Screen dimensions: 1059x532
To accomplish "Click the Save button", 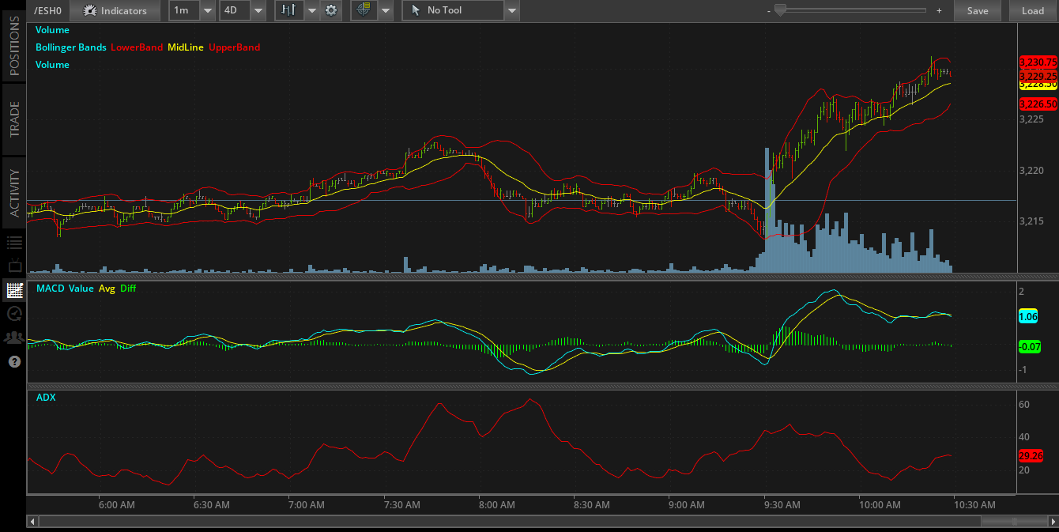I will tap(978, 10).
